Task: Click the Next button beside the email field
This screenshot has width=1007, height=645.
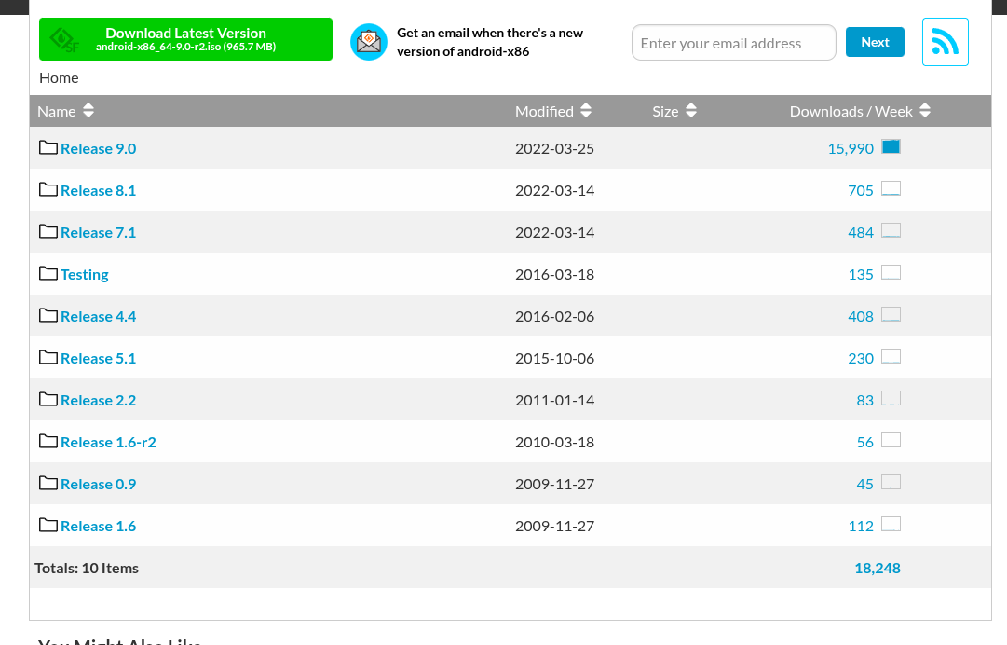Action: pyautogui.click(x=875, y=42)
